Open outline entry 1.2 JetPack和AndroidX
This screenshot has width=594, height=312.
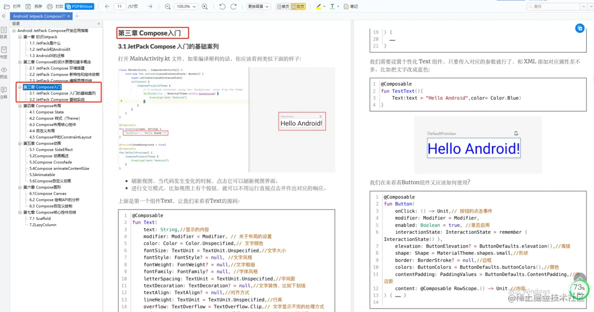point(50,49)
